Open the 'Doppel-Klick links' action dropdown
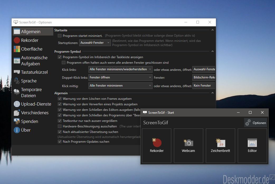The height and width of the screenshot is (184, 275). (x=120, y=77)
